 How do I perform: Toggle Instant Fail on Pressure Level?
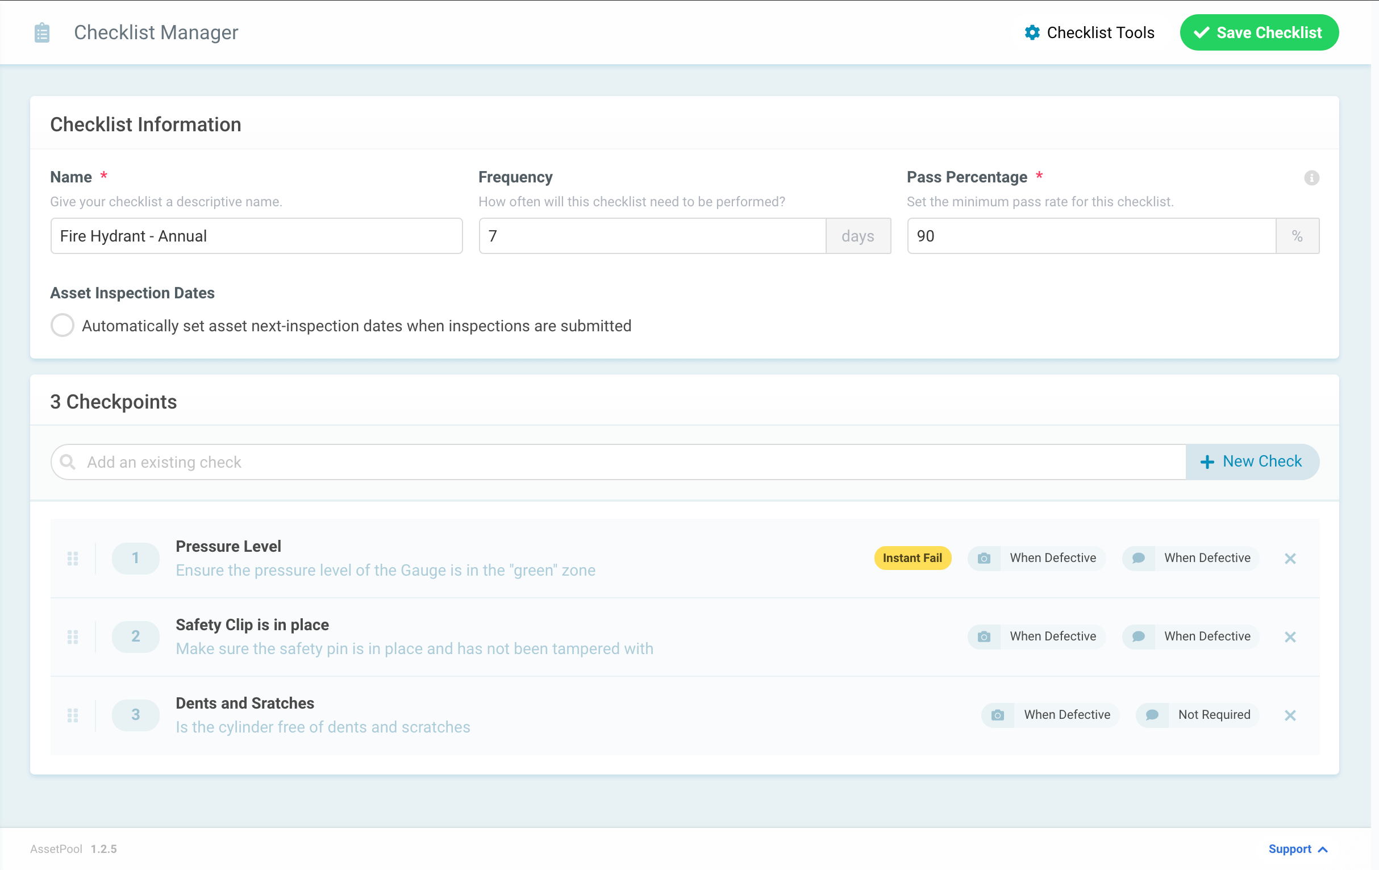click(x=913, y=558)
